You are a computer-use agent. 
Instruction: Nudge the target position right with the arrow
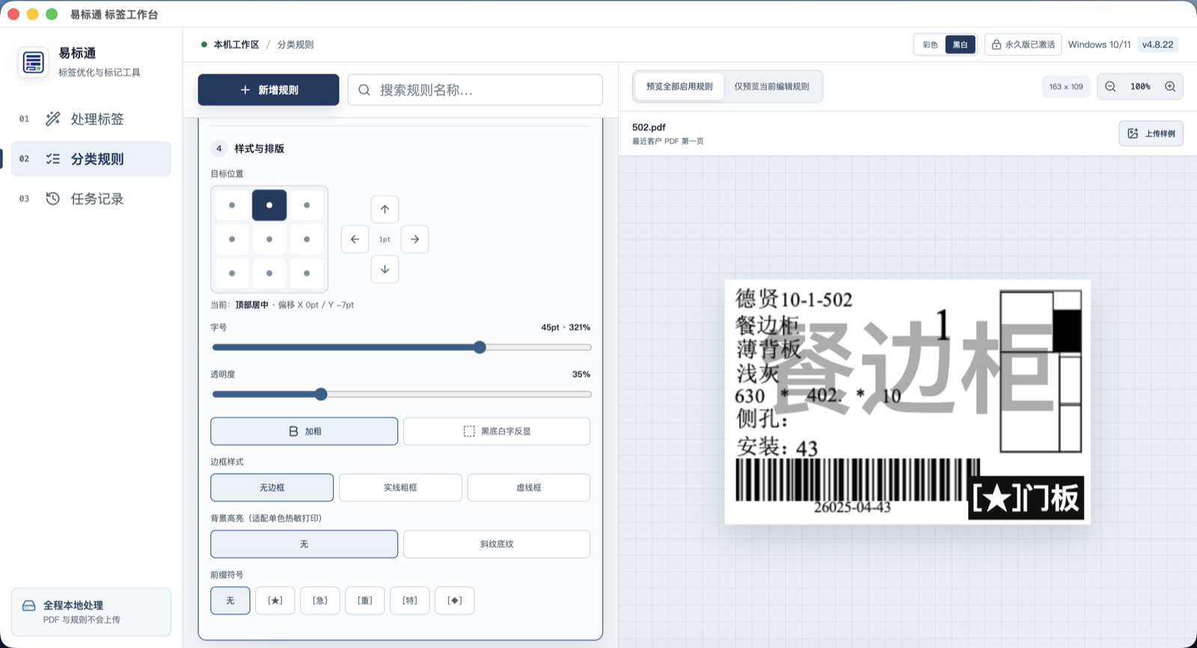coord(414,239)
